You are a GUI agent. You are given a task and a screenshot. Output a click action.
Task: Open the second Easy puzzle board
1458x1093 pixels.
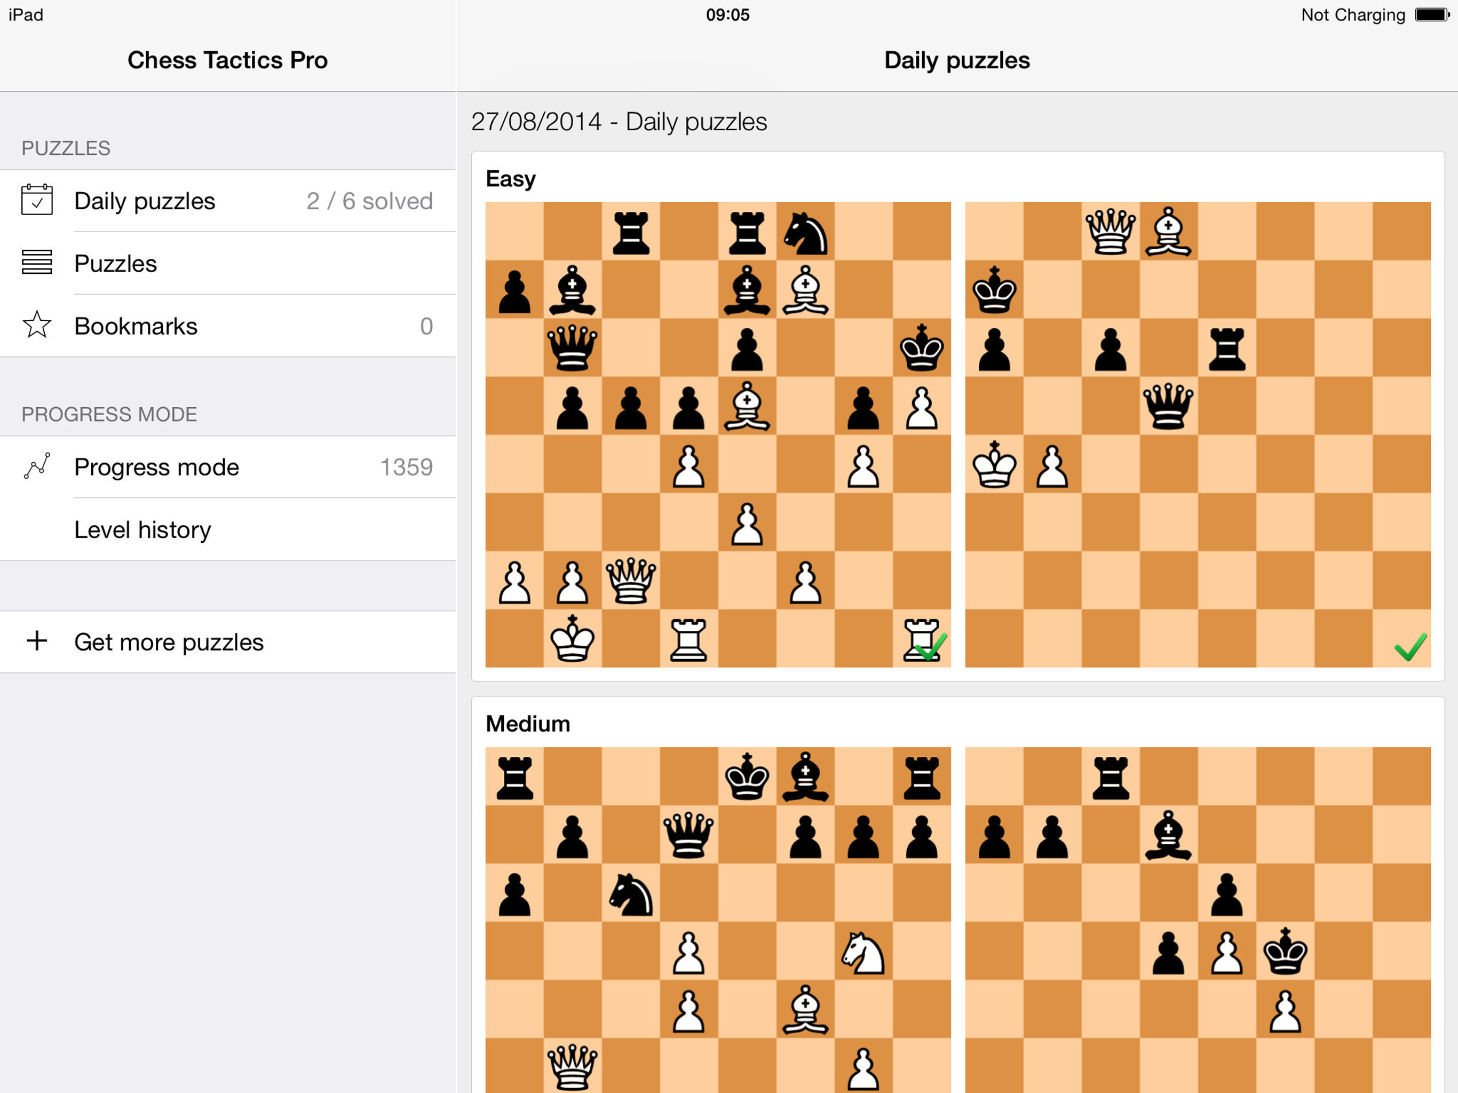point(1198,434)
